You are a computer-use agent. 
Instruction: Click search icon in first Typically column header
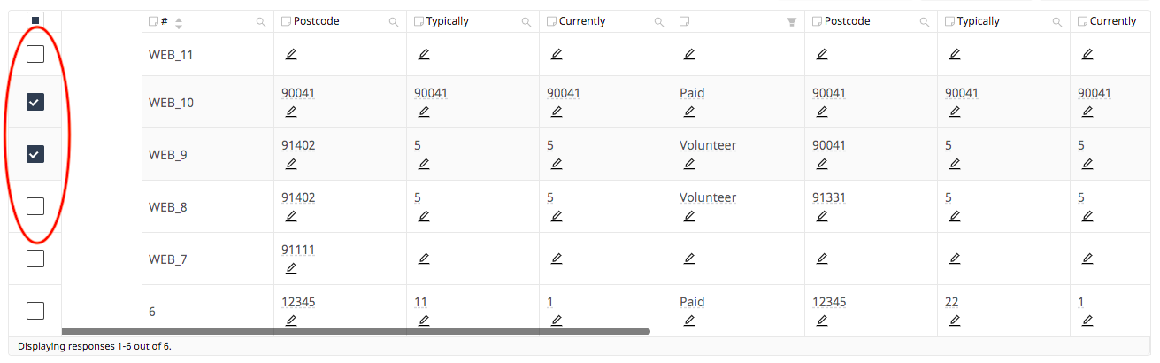526,22
